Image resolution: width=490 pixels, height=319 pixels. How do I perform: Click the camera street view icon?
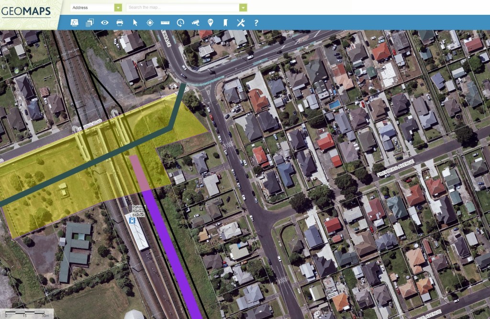tap(195, 23)
